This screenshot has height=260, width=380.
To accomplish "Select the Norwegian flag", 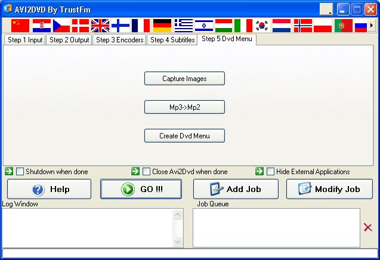I will pos(303,26).
